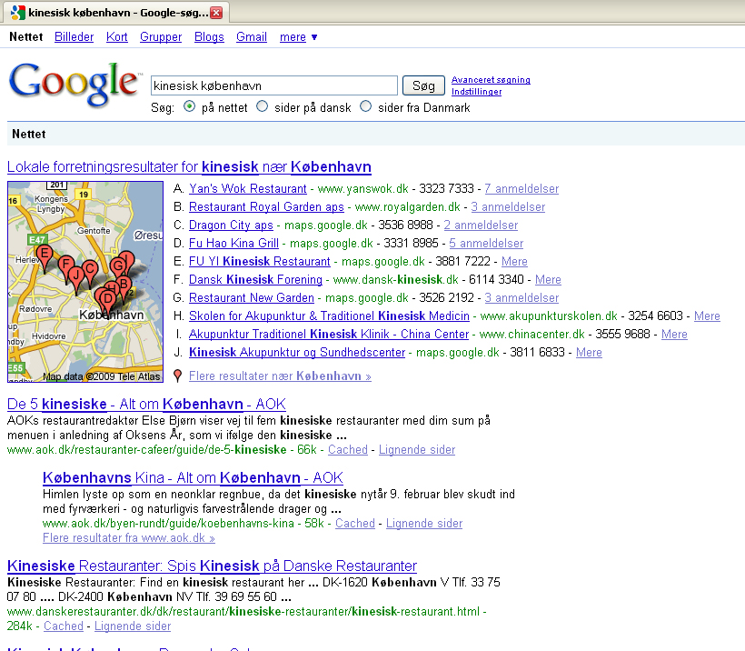Select the 'på nettet' radio button
745x651 pixels.
[189, 106]
